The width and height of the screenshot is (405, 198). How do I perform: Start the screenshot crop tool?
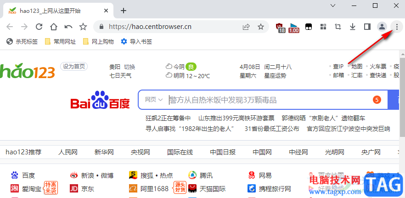(337, 27)
